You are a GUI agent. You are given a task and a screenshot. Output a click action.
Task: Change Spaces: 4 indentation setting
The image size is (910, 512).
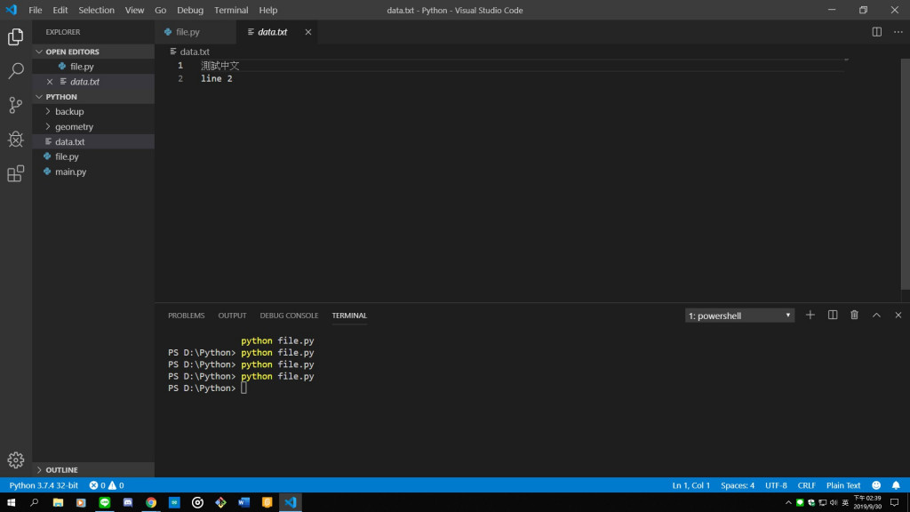(737, 485)
